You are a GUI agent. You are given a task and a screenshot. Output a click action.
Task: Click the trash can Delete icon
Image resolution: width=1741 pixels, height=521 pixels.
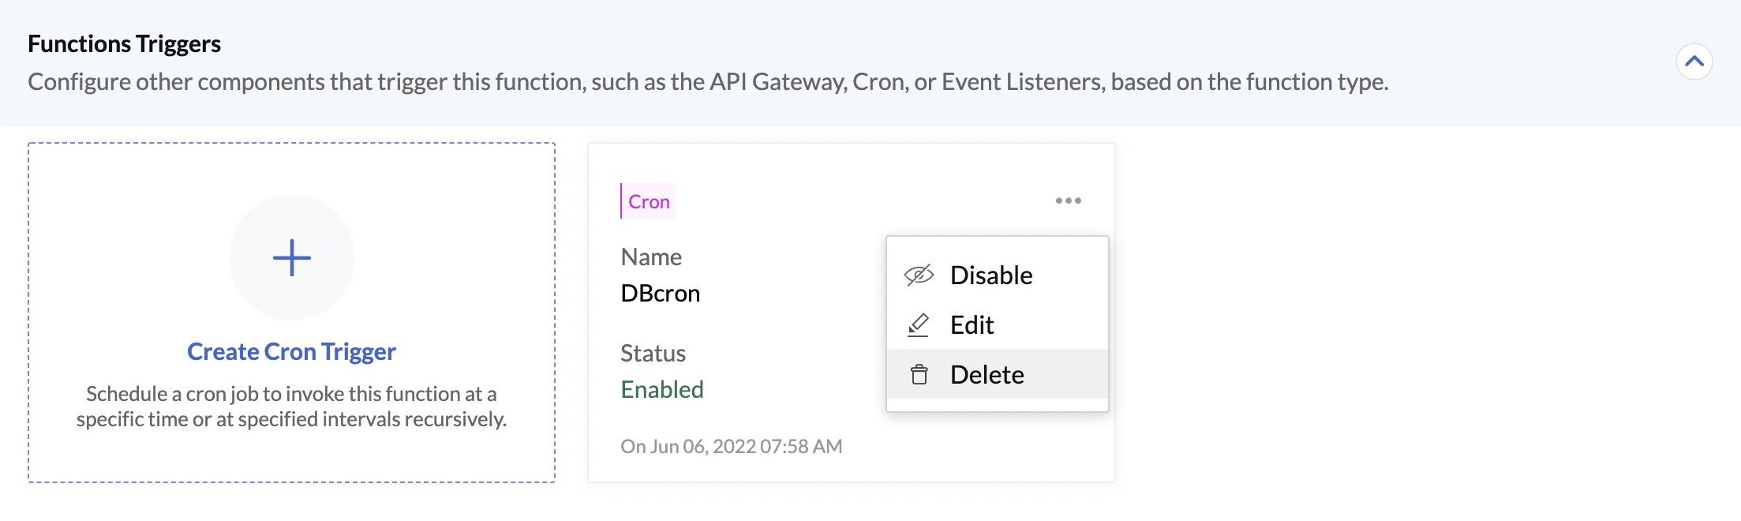(x=919, y=375)
